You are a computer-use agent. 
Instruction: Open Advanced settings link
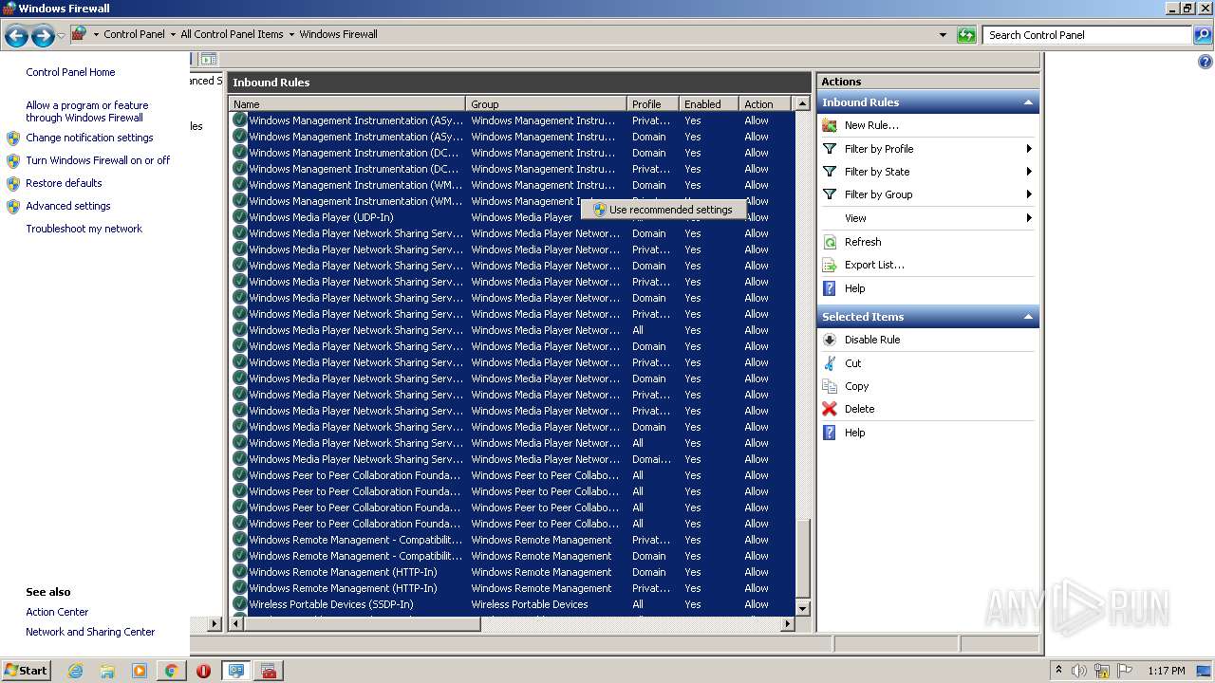coord(68,206)
